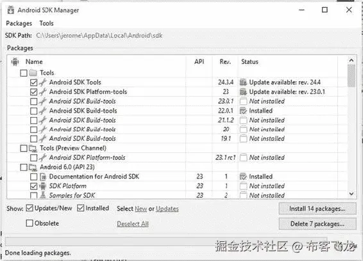The image size is (363, 261).
Task: Enable the Obsolete filter checkbox
Action: tap(30, 223)
